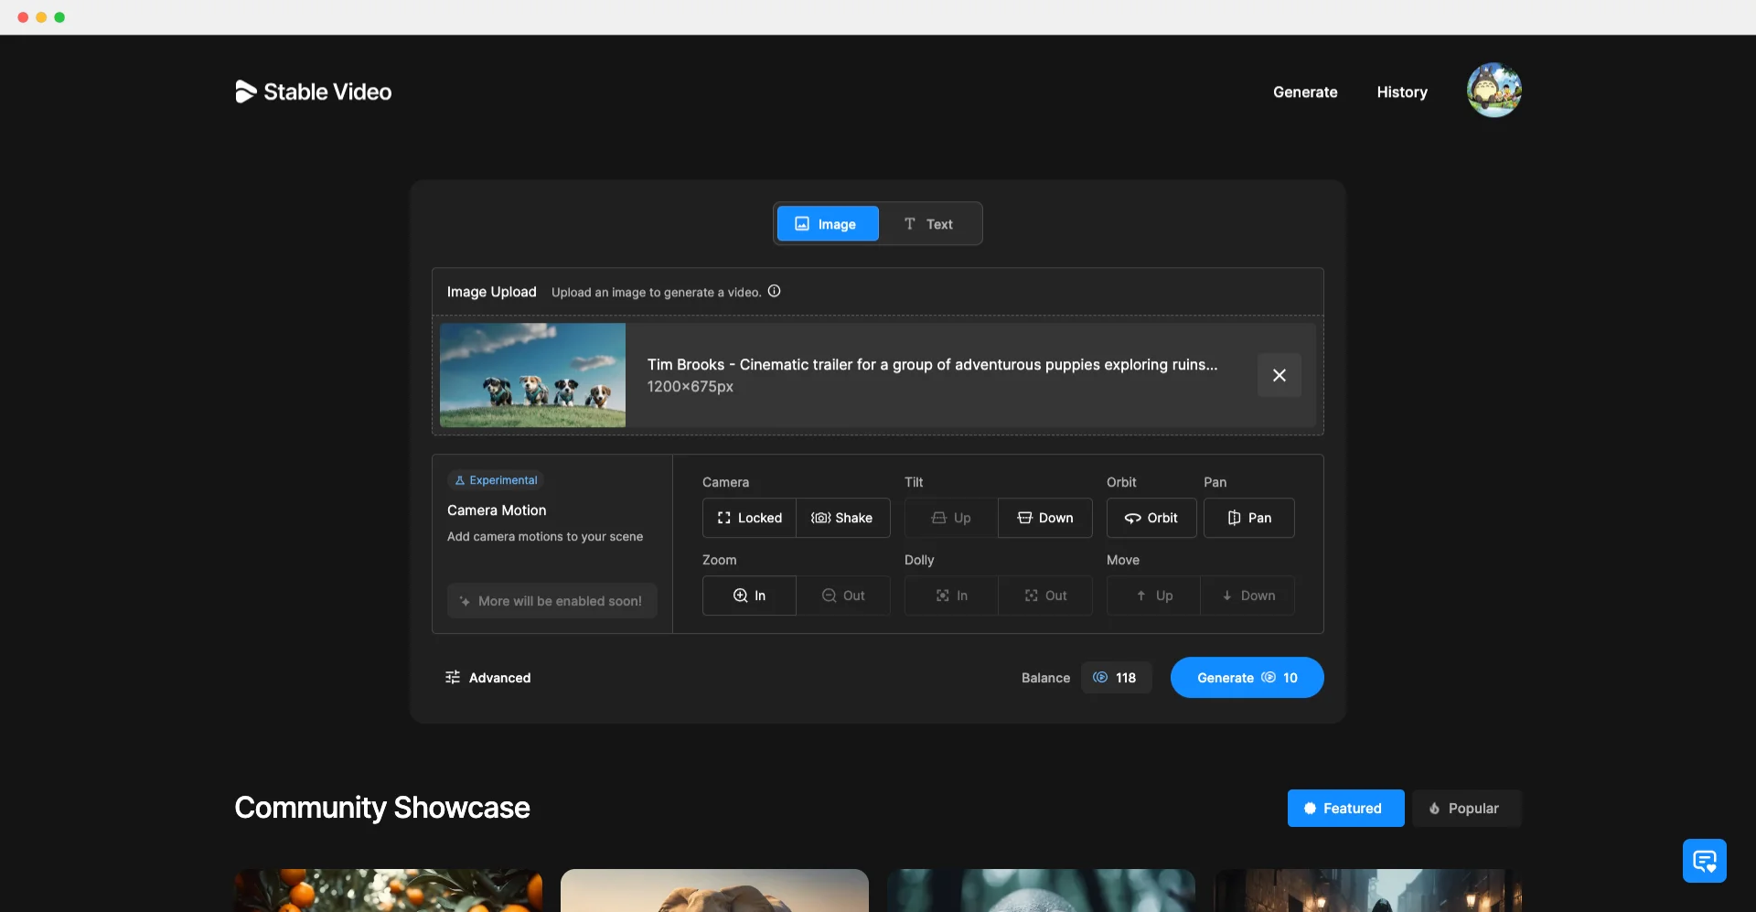Check the Balance credits display
This screenshot has height=912, width=1756.
coord(1116,678)
